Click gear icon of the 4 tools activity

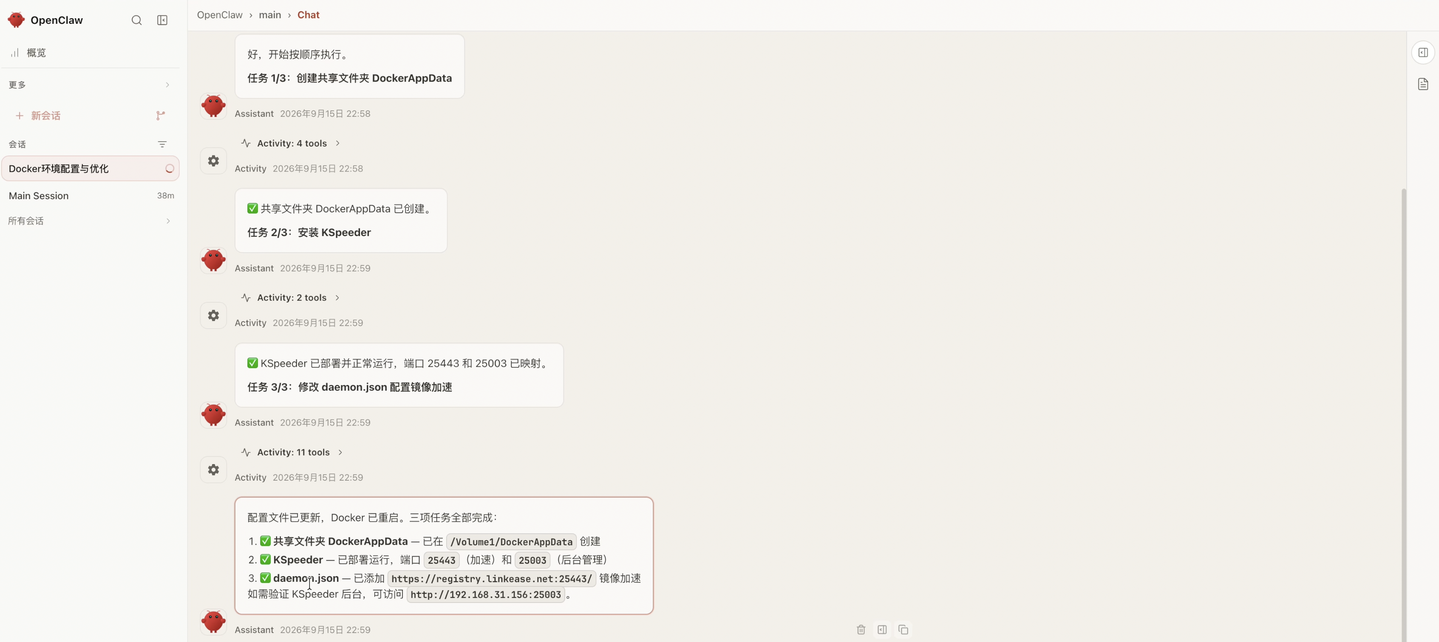tap(213, 161)
